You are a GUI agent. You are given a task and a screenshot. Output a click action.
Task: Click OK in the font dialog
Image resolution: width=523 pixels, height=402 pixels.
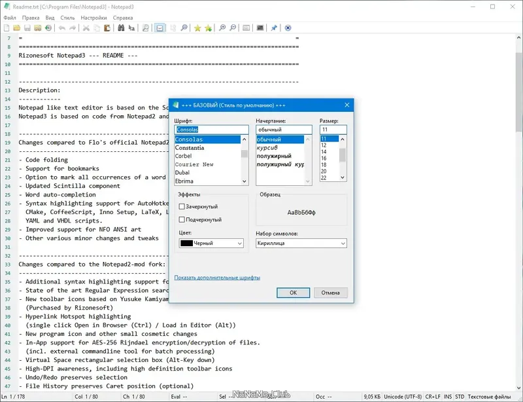click(293, 293)
